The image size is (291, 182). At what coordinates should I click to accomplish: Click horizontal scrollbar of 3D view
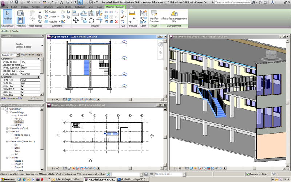254,169
